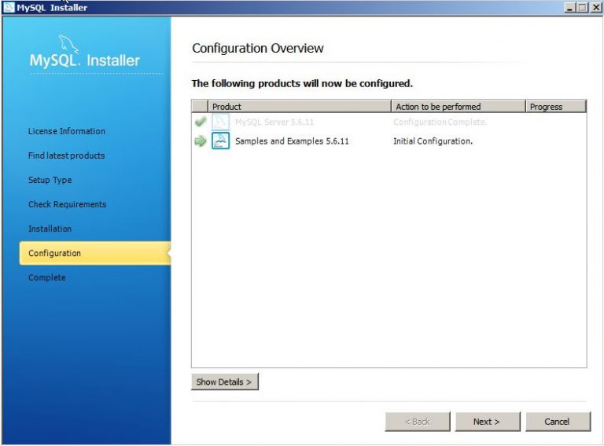604x446 pixels.
Task: Cancel the installer
Action: (x=558, y=422)
